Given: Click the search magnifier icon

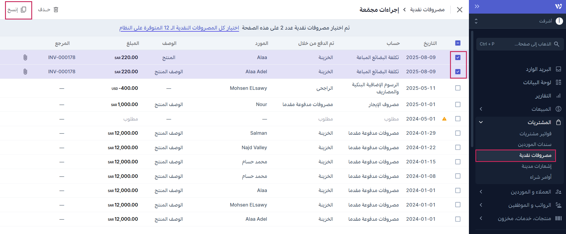Looking at the screenshot, I should coord(557,44).
